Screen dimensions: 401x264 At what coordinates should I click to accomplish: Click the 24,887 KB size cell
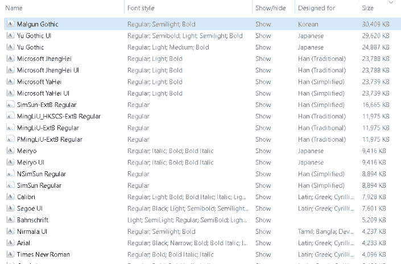pyautogui.click(x=375, y=47)
